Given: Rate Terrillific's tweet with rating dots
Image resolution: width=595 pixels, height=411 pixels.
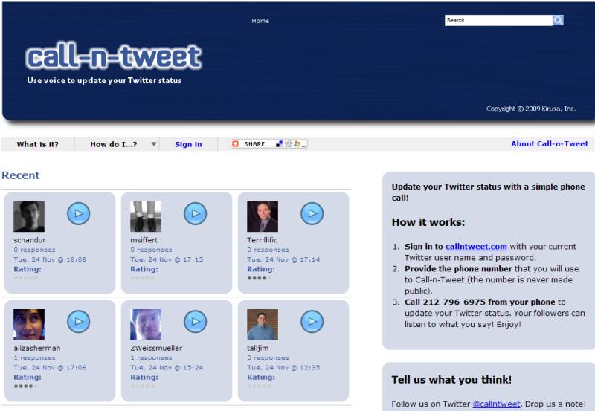Looking at the screenshot, I should coord(260,278).
